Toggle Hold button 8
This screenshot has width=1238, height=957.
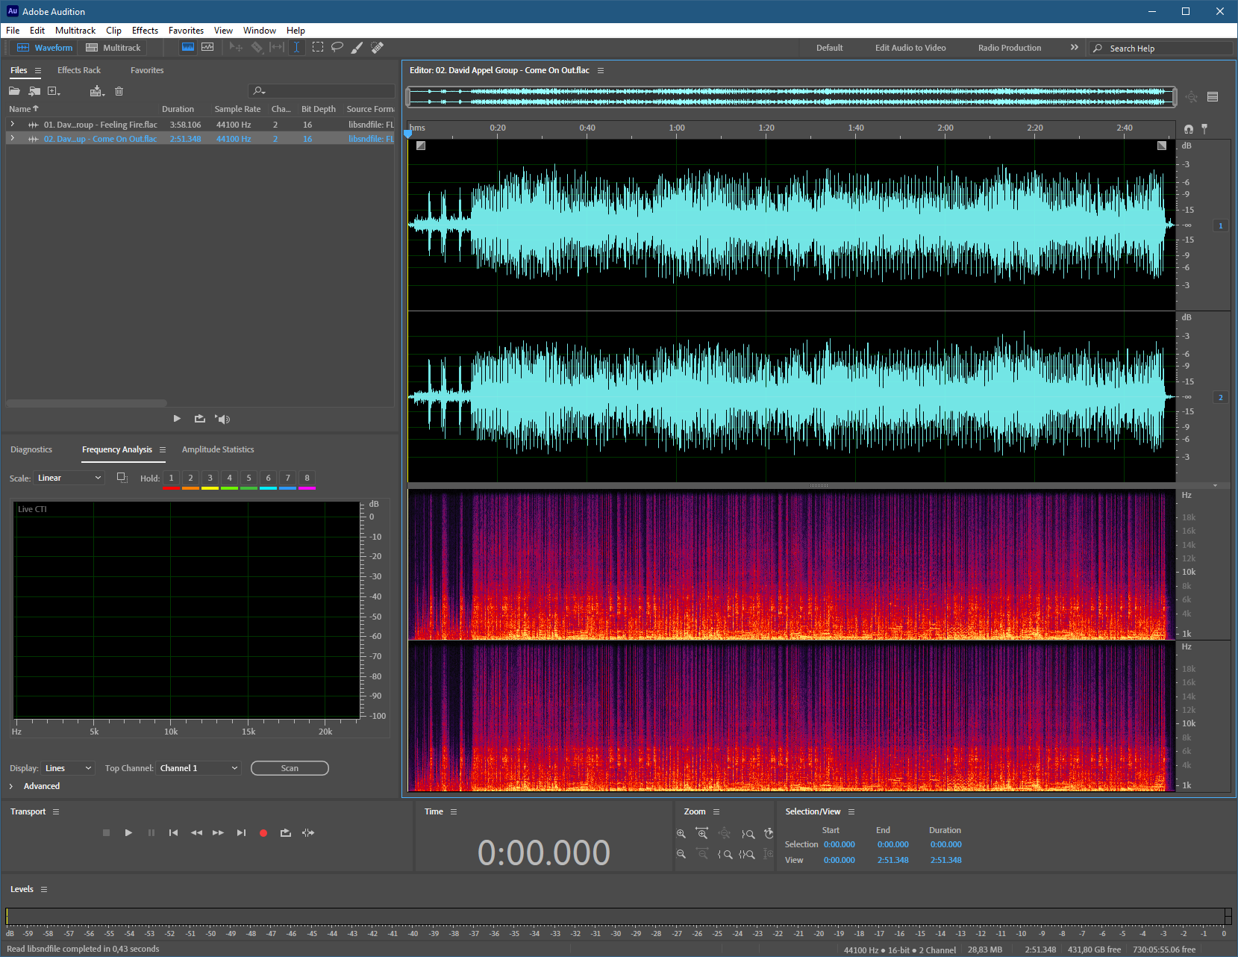click(x=307, y=478)
